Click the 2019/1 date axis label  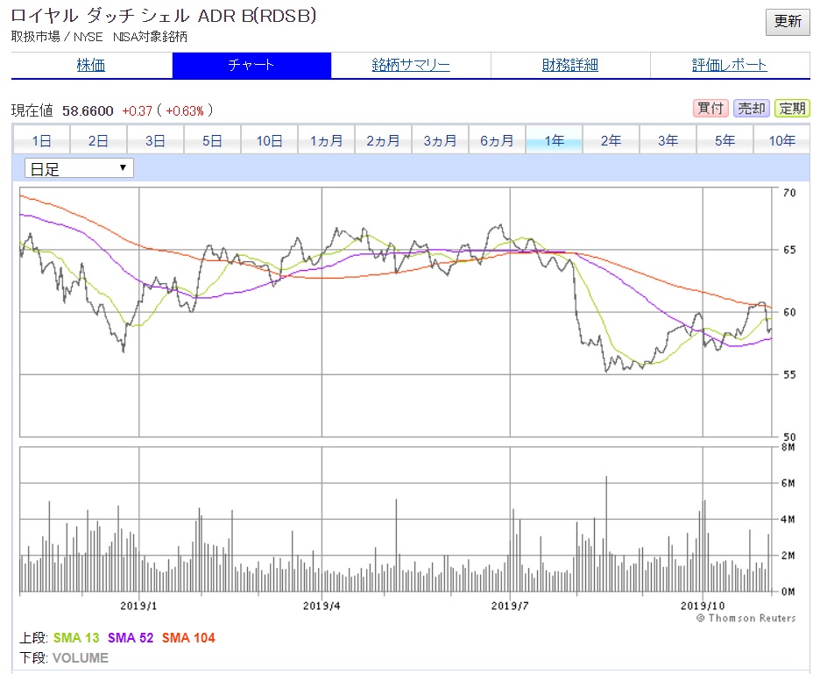[x=138, y=606]
